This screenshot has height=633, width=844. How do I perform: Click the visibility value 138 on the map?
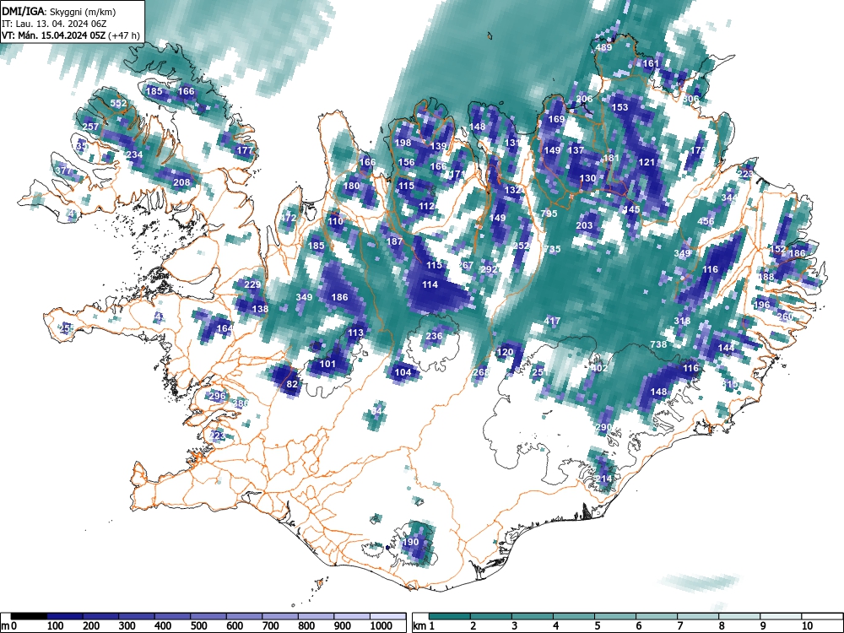(261, 309)
